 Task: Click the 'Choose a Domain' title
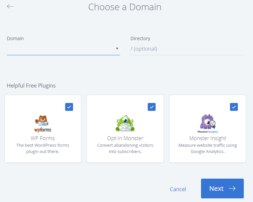point(125,7)
